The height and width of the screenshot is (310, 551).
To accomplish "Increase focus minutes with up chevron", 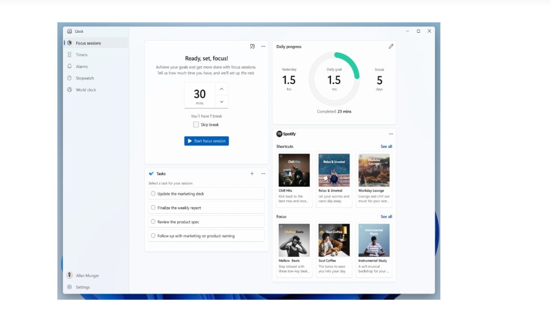I will coord(221,89).
